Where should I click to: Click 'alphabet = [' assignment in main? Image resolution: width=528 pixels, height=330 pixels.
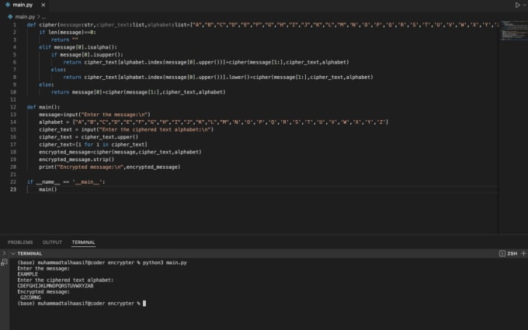click(x=214, y=122)
